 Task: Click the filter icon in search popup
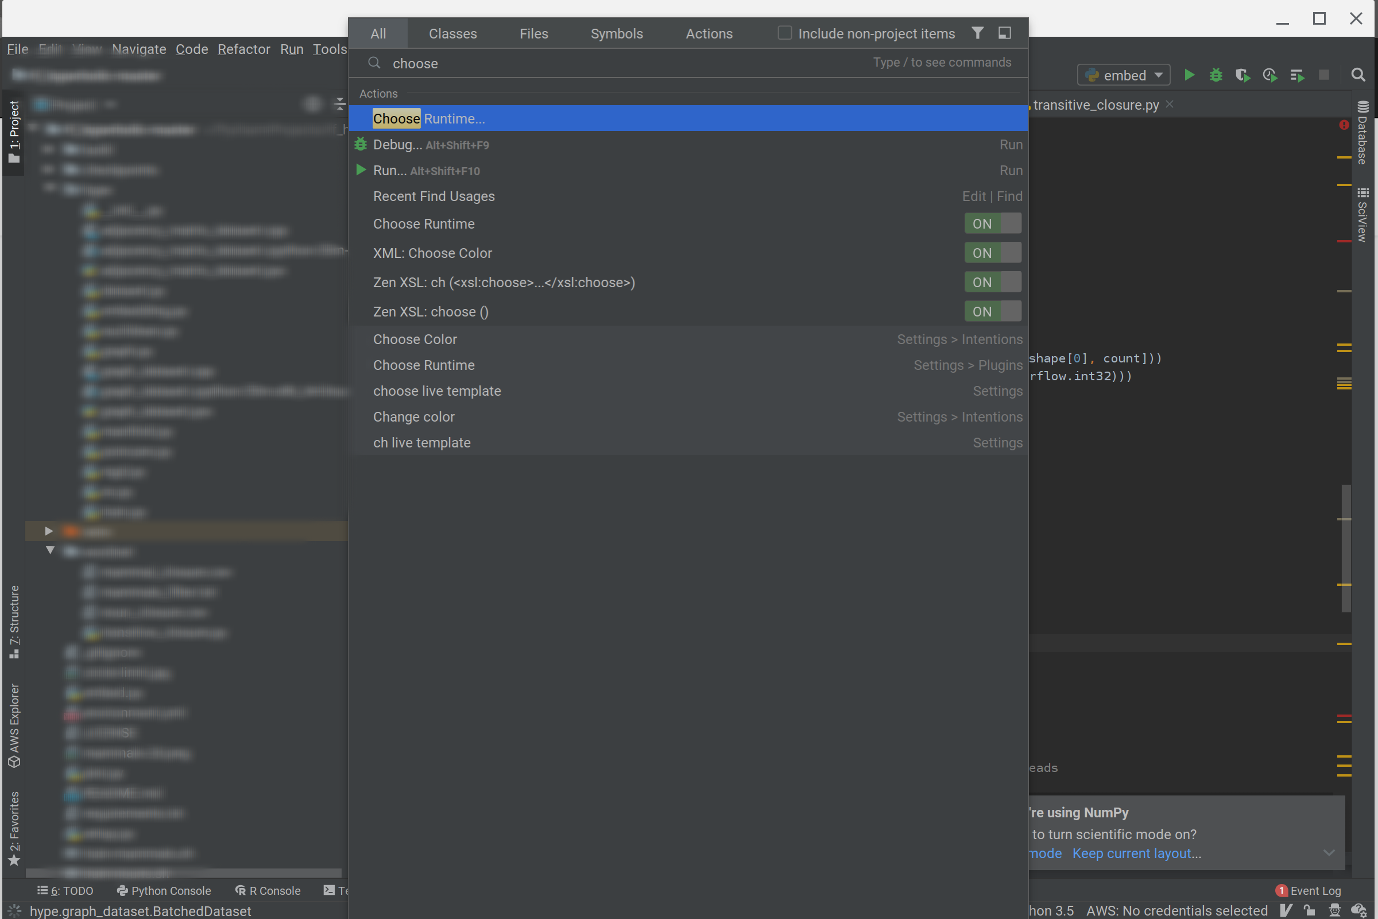pyautogui.click(x=977, y=33)
